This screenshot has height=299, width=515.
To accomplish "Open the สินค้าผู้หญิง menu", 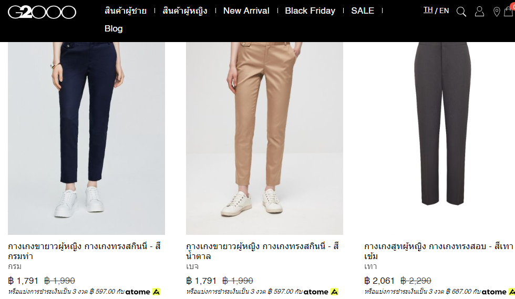I will 185,11.
